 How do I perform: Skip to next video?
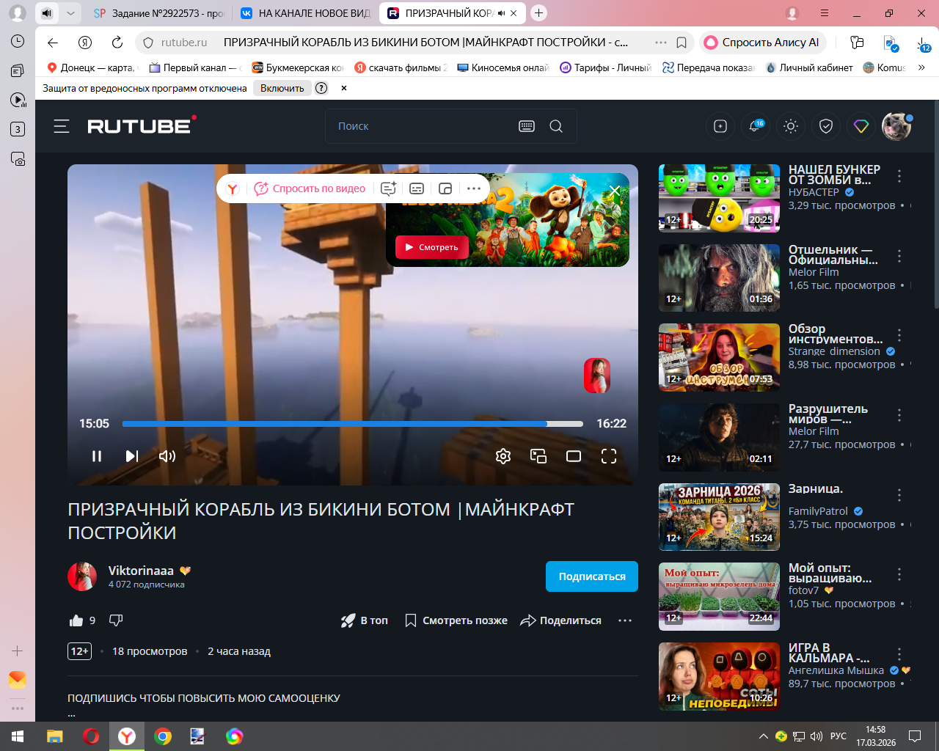point(132,456)
